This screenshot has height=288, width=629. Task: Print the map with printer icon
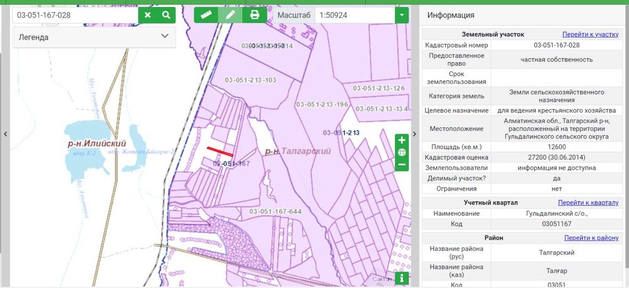point(255,15)
